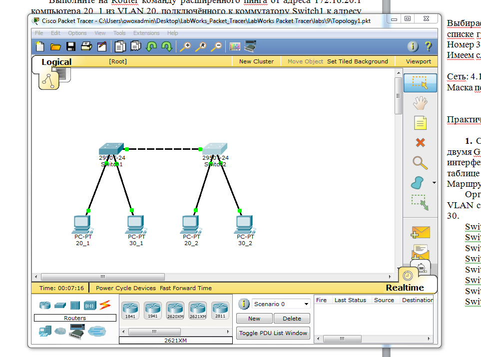Choose the Resize Shape tool
Image resolution: width=481 pixels, height=357 pixels.
click(420, 202)
